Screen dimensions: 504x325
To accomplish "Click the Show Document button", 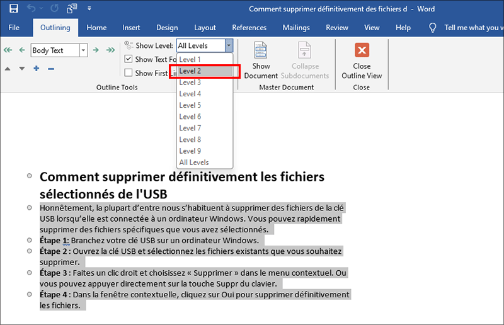I will click(x=261, y=60).
